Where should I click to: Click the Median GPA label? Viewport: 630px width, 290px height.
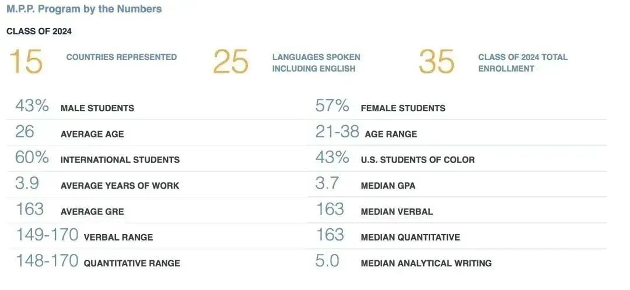click(x=388, y=186)
